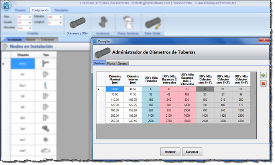Click the red X delete-row icon
The image size is (275, 165).
coord(263,83)
